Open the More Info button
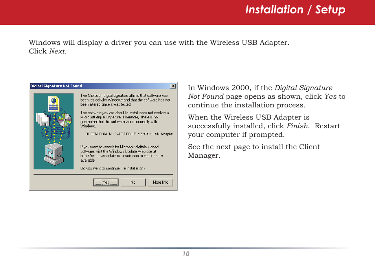Viewport: 375px width, 260px height. (x=160, y=182)
